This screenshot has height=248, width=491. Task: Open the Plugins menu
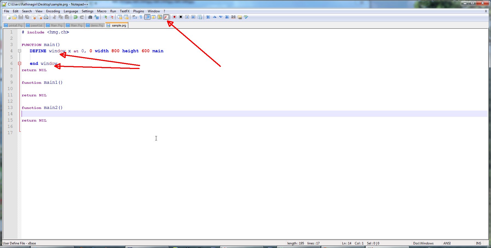point(138,11)
